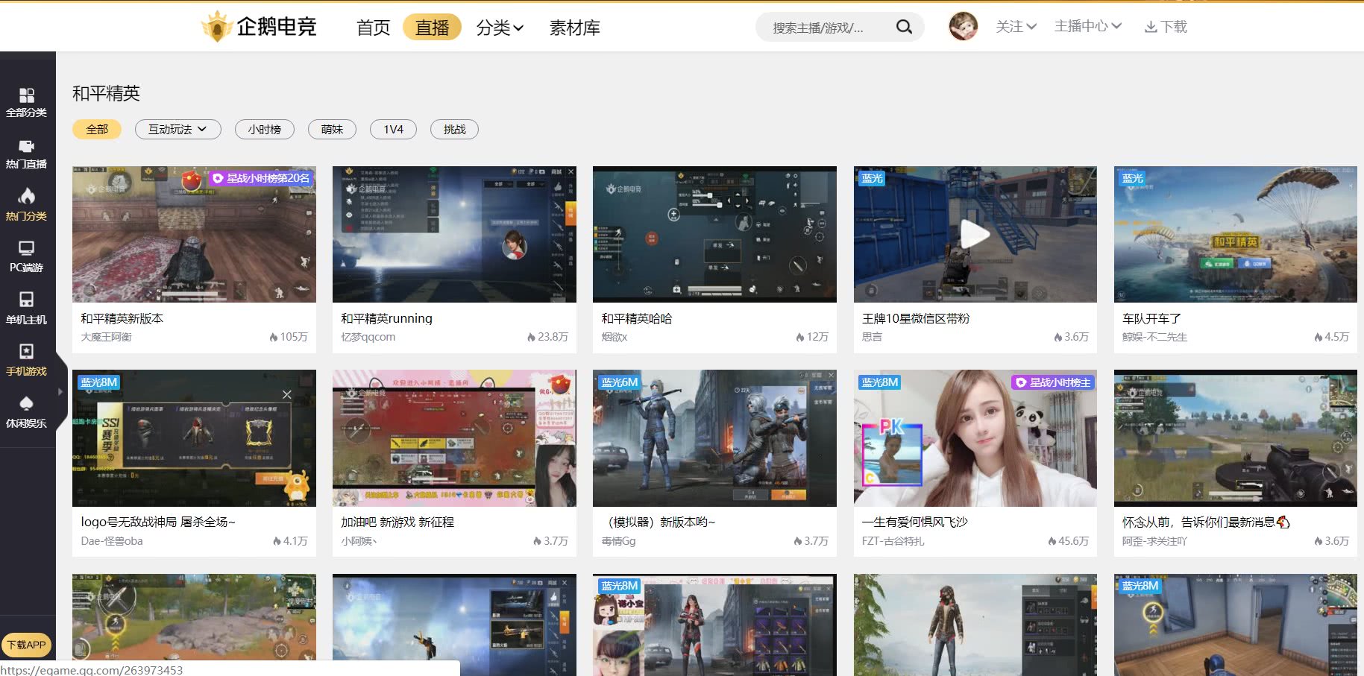Open the 全部分类 sidebar icon

coord(26,95)
